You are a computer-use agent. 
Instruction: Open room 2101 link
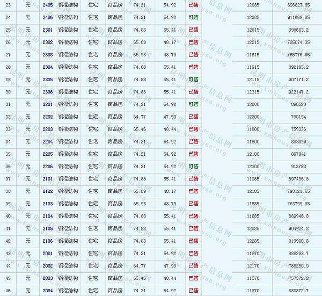pyautogui.click(x=48, y=179)
